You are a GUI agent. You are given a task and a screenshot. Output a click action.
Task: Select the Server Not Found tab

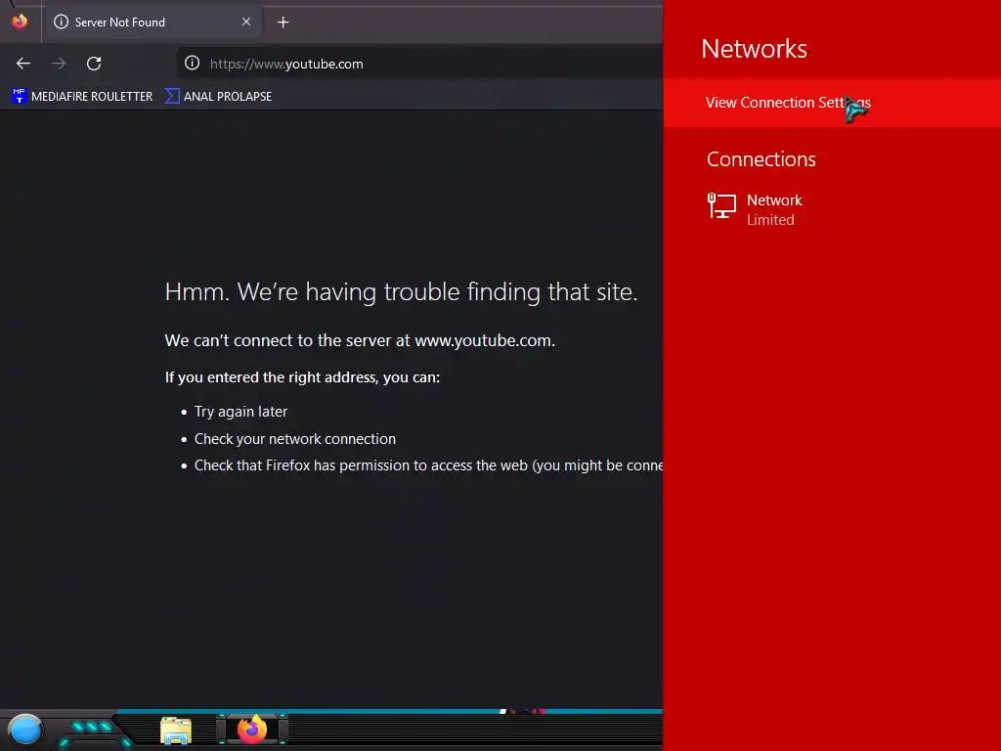[x=153, y=22]
